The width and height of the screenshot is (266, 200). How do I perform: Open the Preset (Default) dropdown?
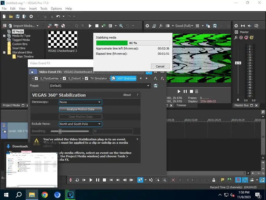100,86
